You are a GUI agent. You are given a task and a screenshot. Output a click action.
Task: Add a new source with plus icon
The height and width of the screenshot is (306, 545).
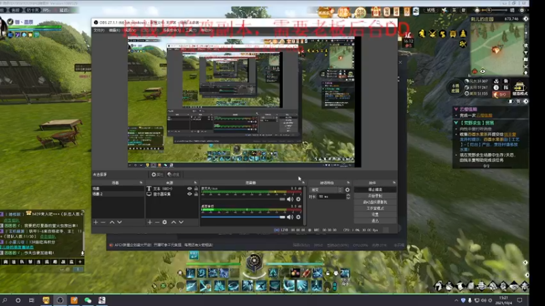click(150, 222)
